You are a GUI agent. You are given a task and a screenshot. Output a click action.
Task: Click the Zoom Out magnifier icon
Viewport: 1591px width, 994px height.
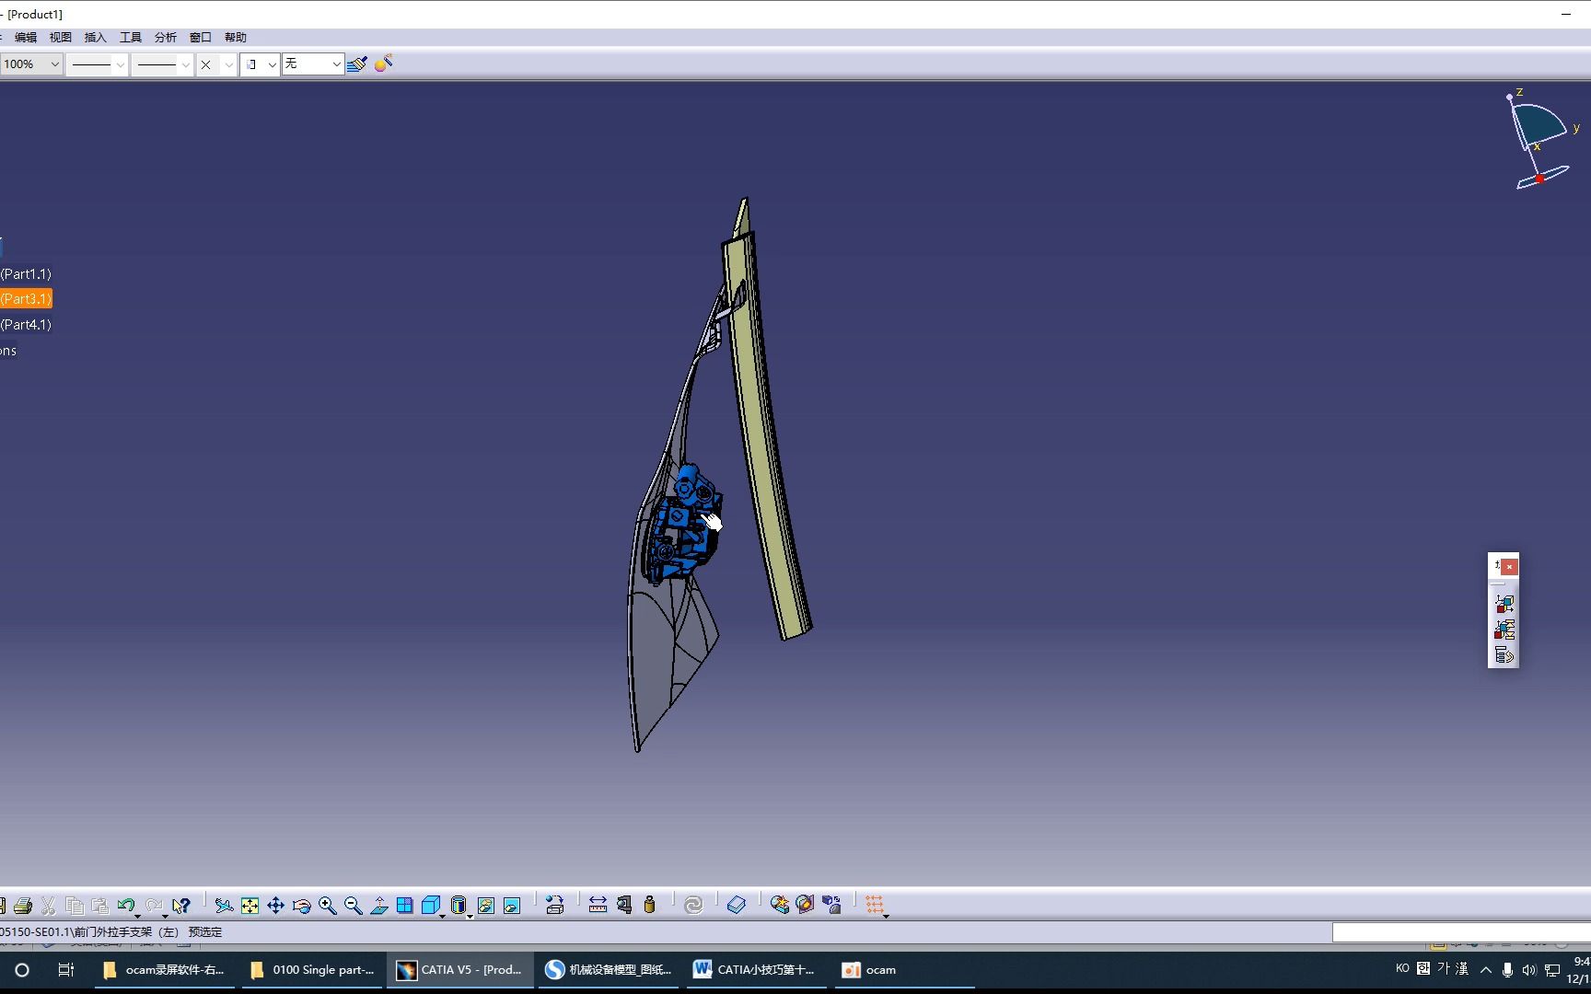point(353,906)
